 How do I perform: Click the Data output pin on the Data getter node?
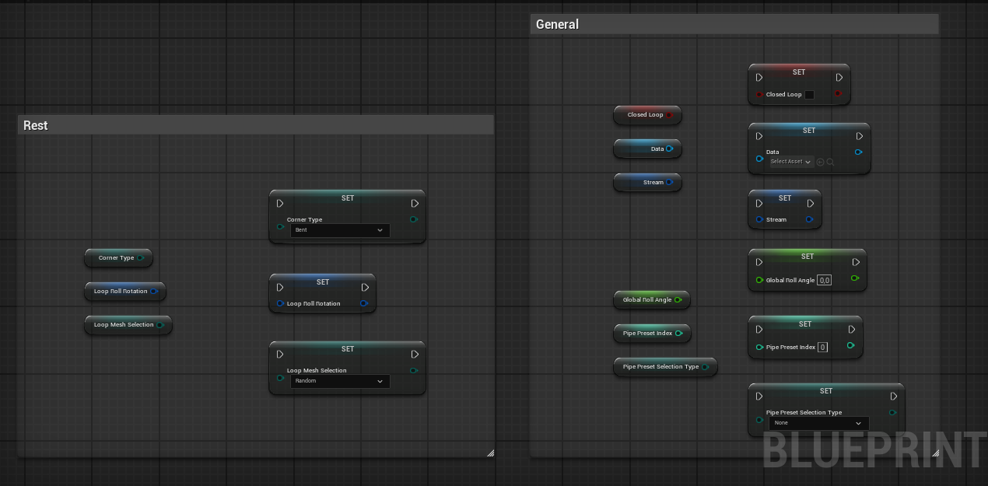pyautogui.click(x=671, y=149)
